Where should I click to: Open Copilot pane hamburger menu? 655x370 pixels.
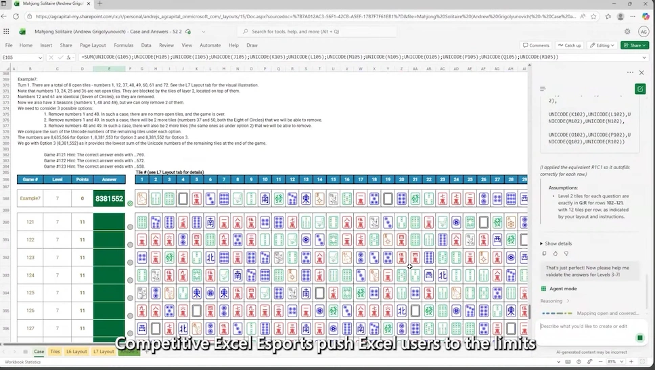[543, 89]
